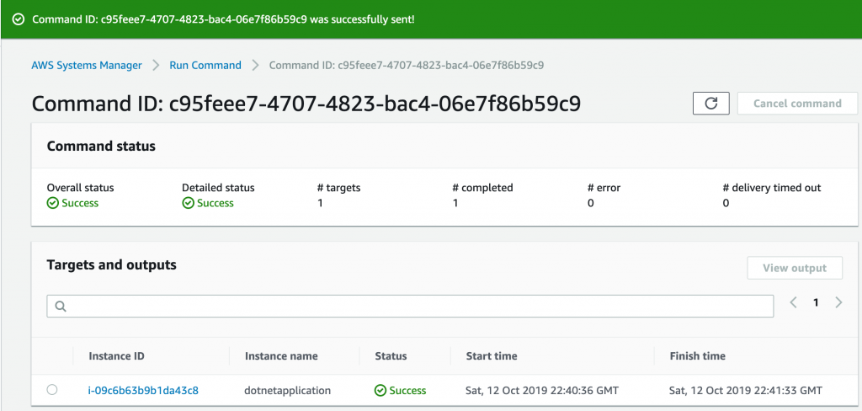Click breadcrumb chevron after Run Command
The image size is (862, 411).
[255, 66]
